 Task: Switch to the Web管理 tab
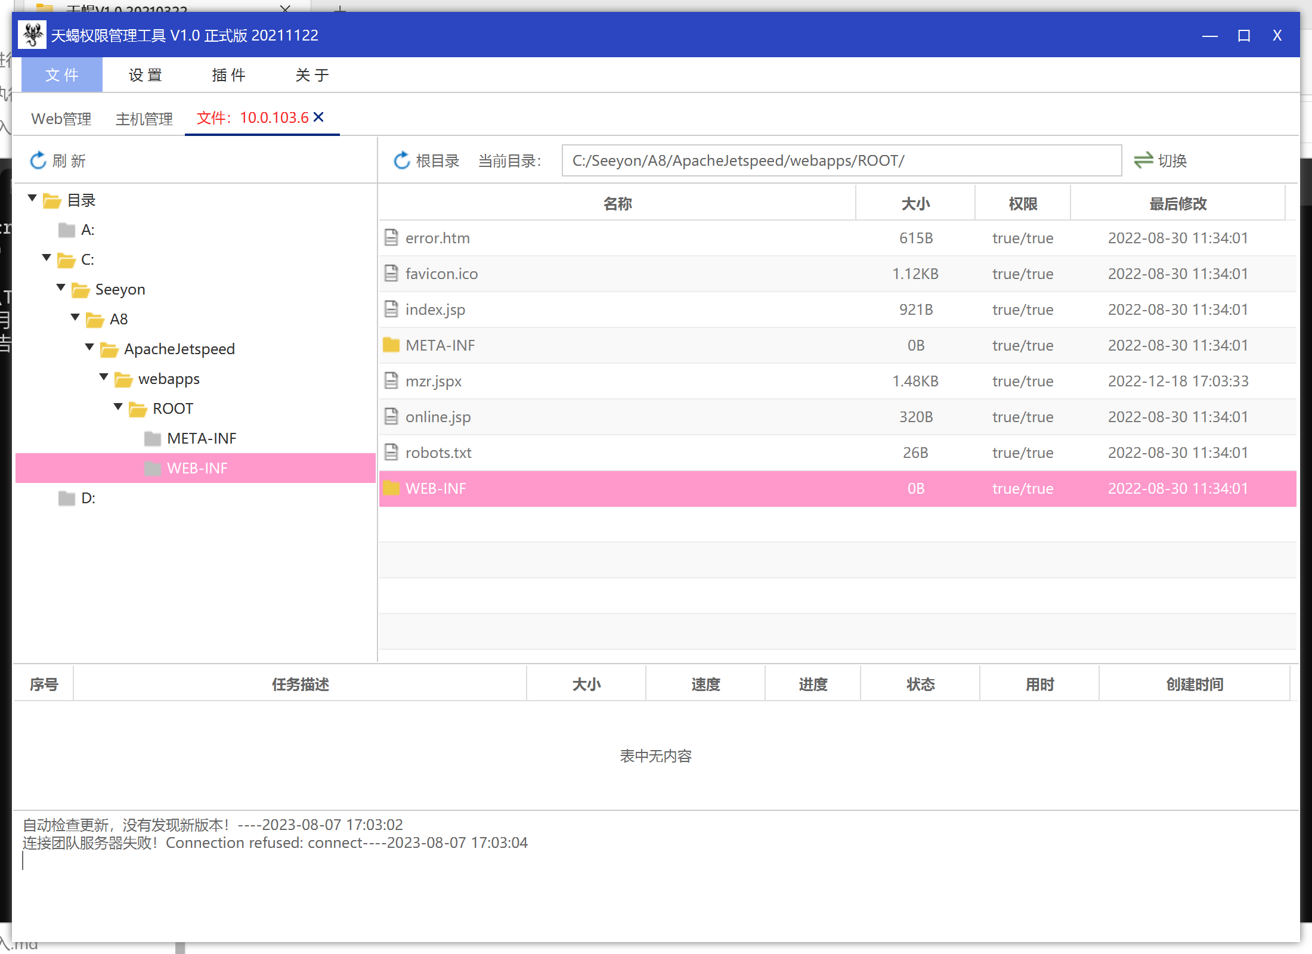[x=61, y=119]
